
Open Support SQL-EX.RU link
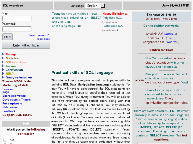pyautogui.click(x=18, y=115)
